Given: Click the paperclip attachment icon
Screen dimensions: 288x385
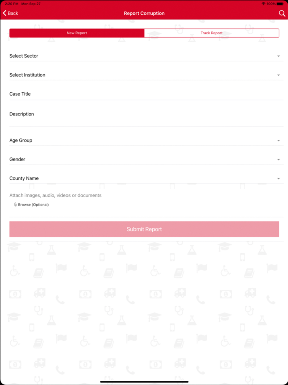Looking at the screenshot, I should [15, 204].
